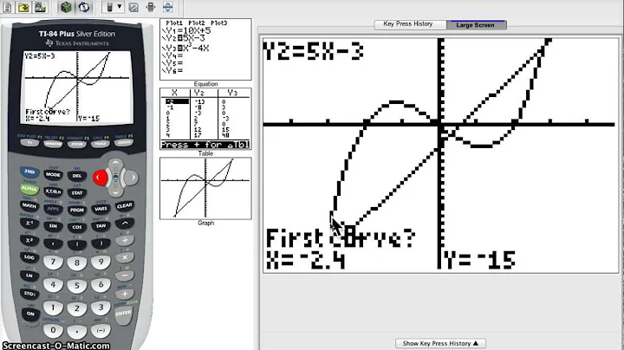This screenshot has width=624, height=350.
Task: Click the x inverse key
Action: click(x=29, y=224)
